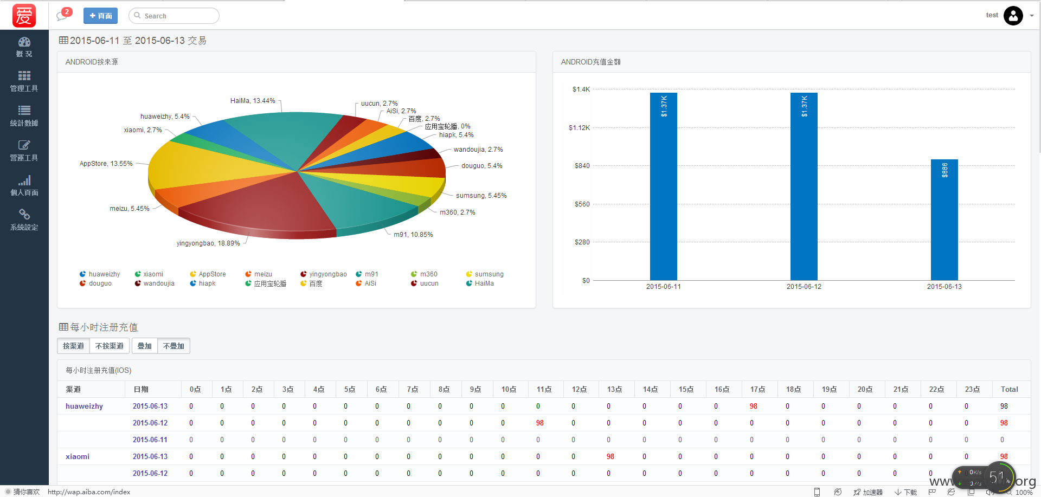Toggle the sumsung legend marker

469,274
